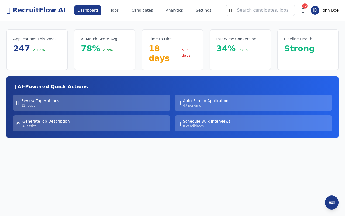Navigate to Candidates
345x216 pixels.
(142, 10)
